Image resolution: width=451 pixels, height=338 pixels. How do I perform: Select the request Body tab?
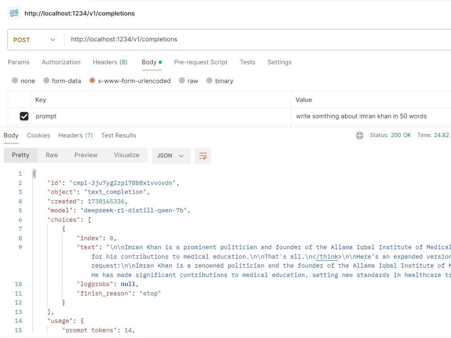[x=152, y=62]
